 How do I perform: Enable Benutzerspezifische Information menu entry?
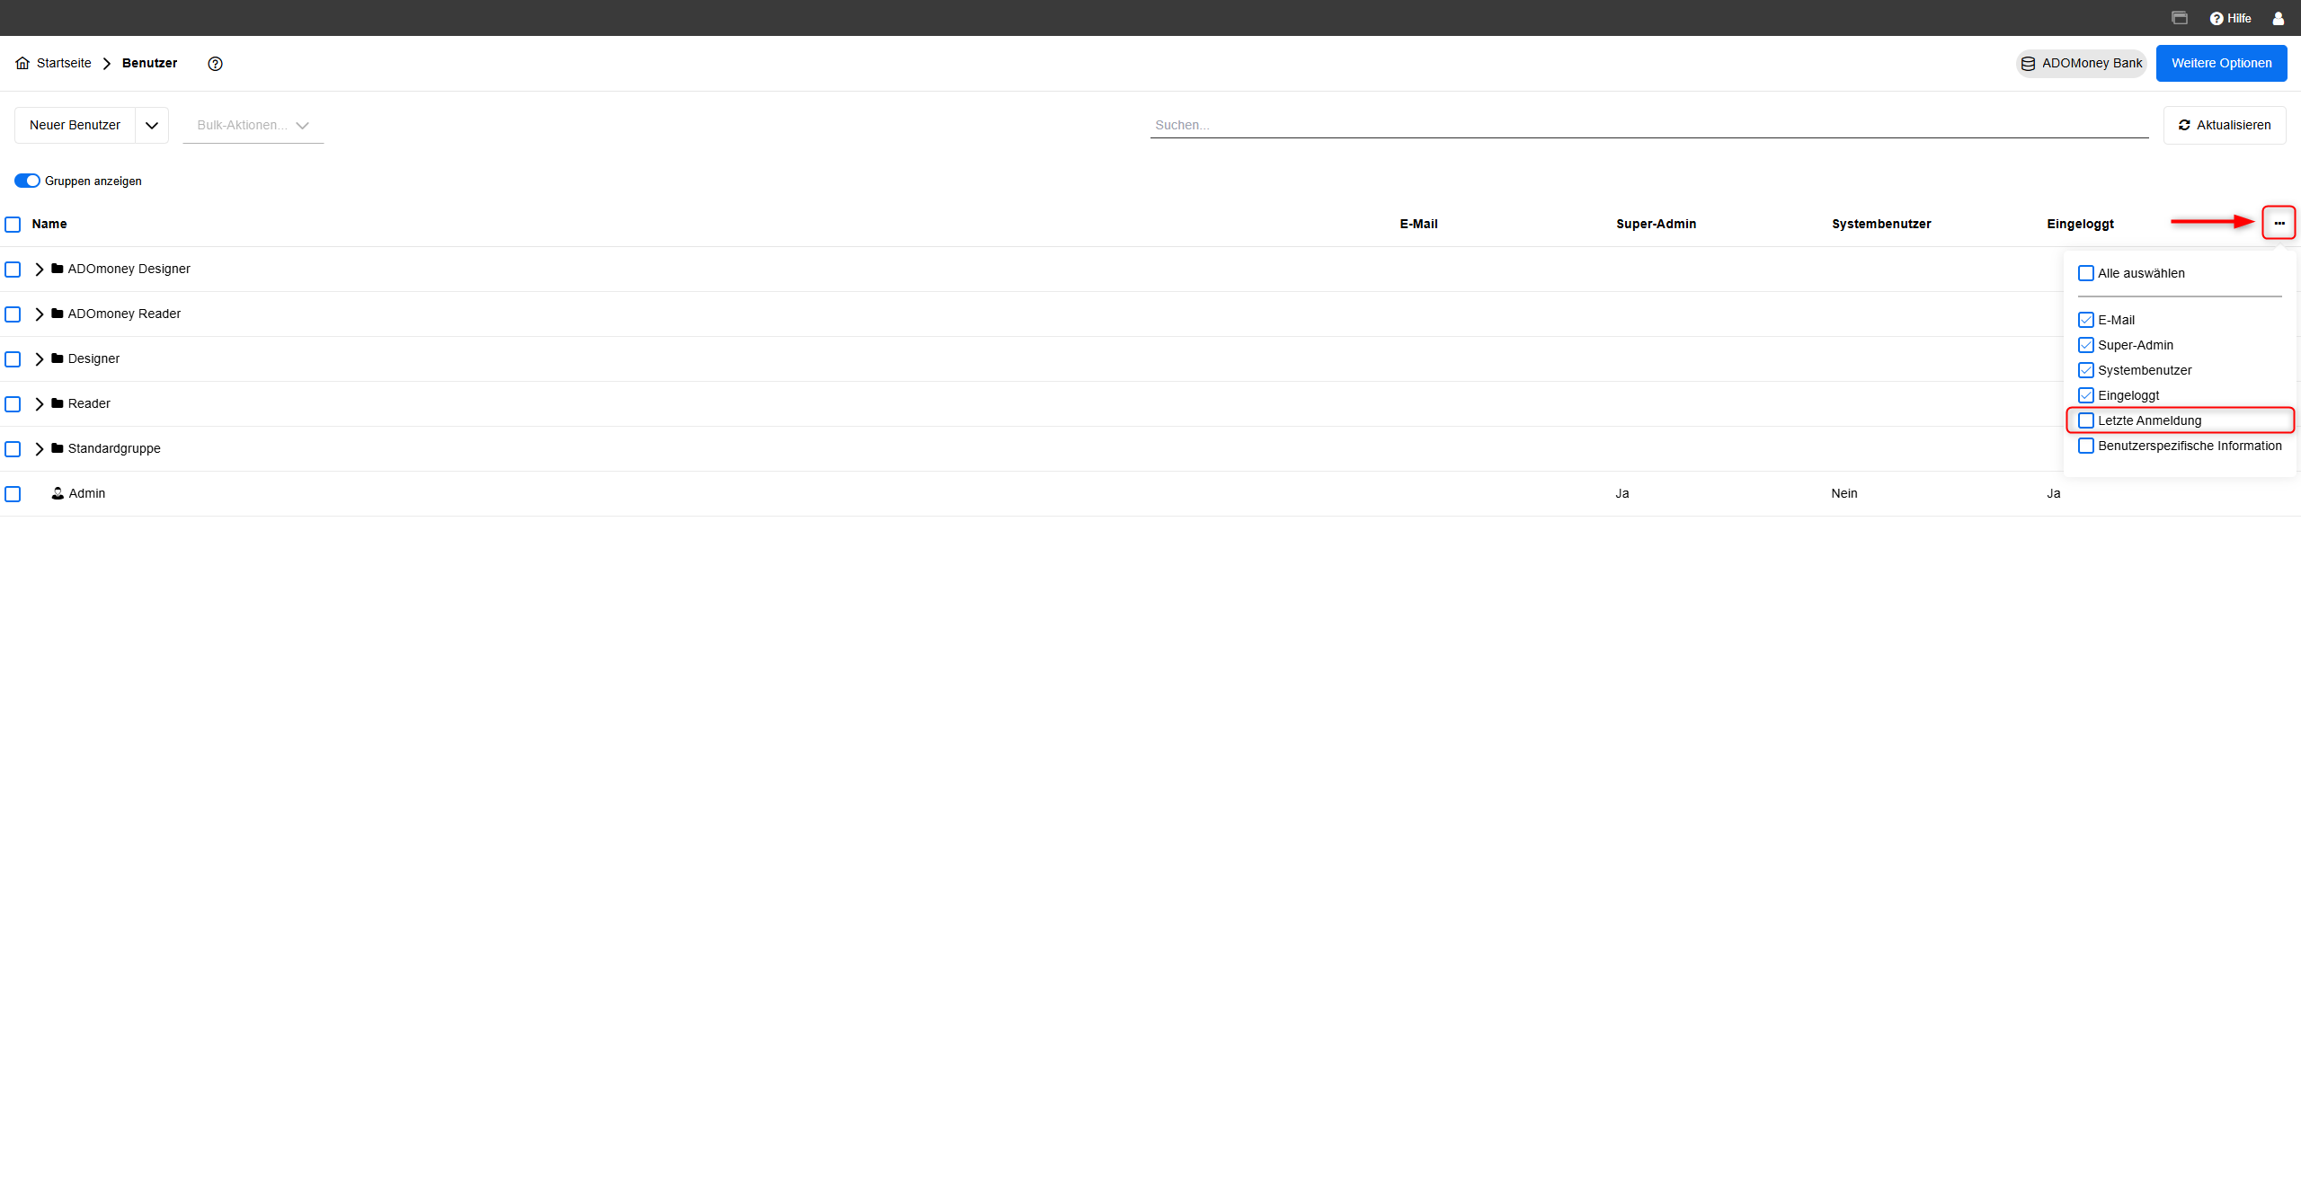[x=2086, y=446]
